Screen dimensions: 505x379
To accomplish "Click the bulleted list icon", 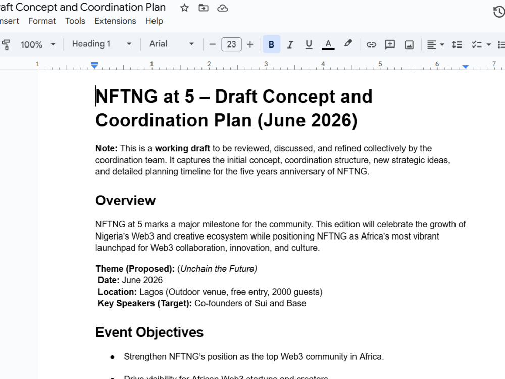I will click(x=501, y=44).
